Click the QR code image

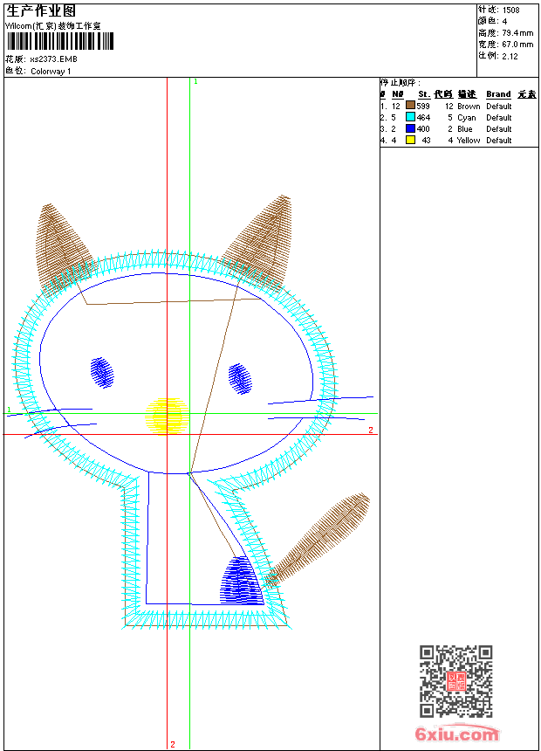456,681
